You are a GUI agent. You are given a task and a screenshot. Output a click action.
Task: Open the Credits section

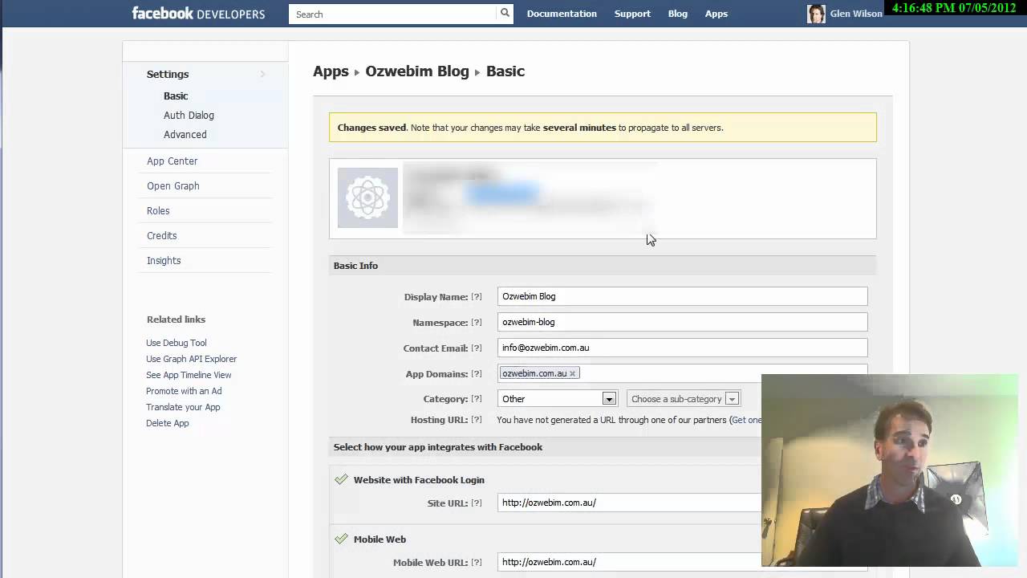(x=161, y=235)
